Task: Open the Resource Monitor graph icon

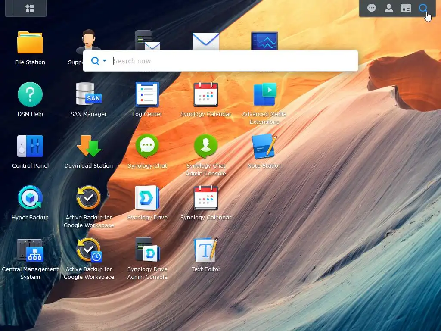Action: click(x=264, y=41)
